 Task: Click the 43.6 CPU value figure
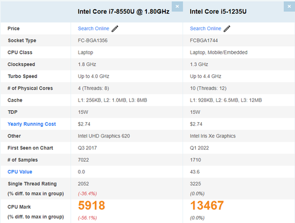[x=195, y=172]
